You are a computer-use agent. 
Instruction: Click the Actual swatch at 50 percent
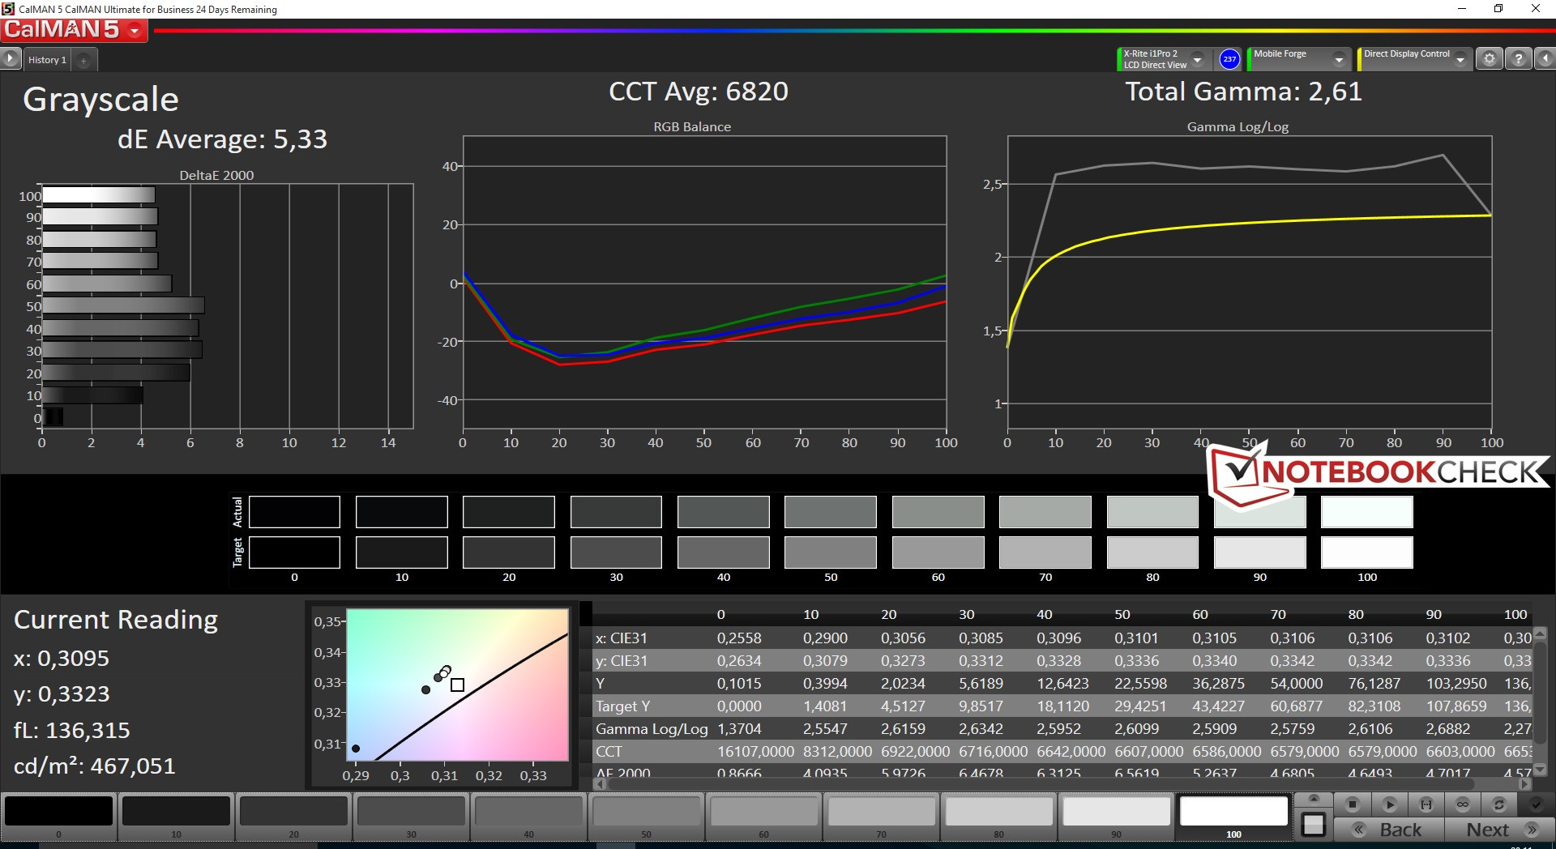(831, 512)
